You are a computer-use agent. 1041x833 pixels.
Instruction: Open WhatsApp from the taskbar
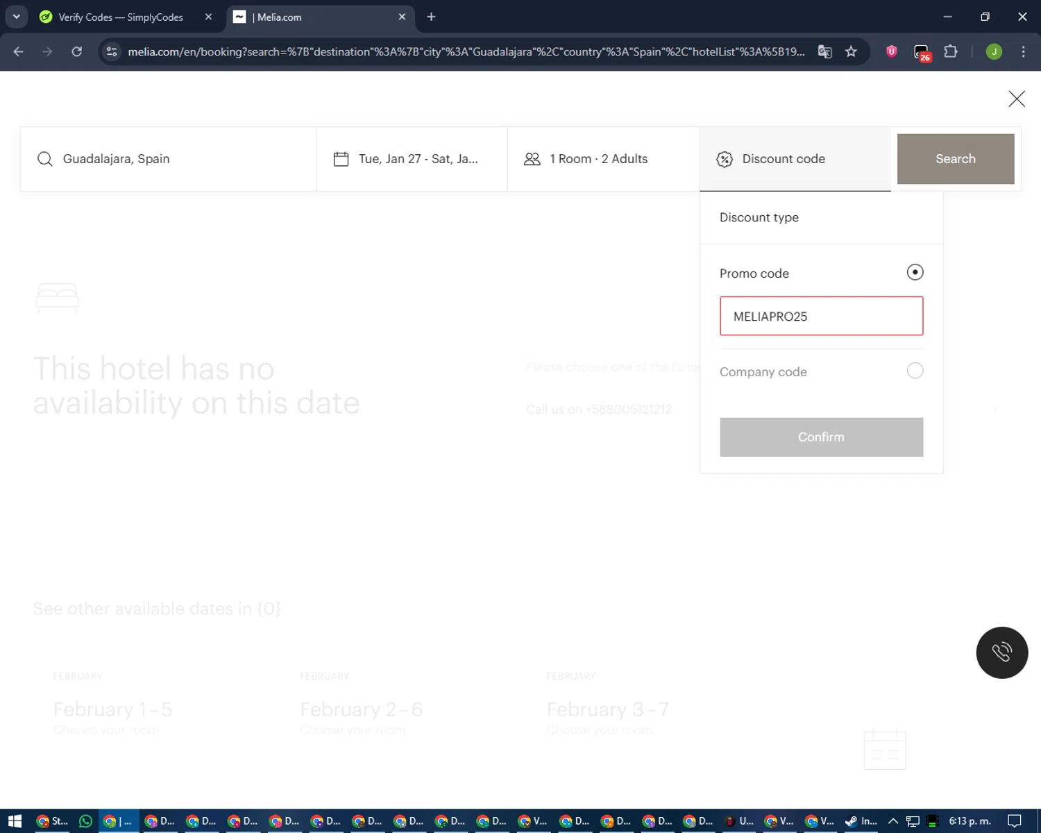pyautogui.click(x=85, y=821)
